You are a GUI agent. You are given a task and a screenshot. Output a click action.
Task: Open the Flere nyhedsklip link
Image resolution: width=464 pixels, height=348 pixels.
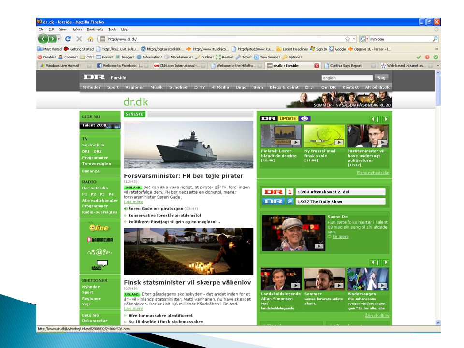coord(373,173)
